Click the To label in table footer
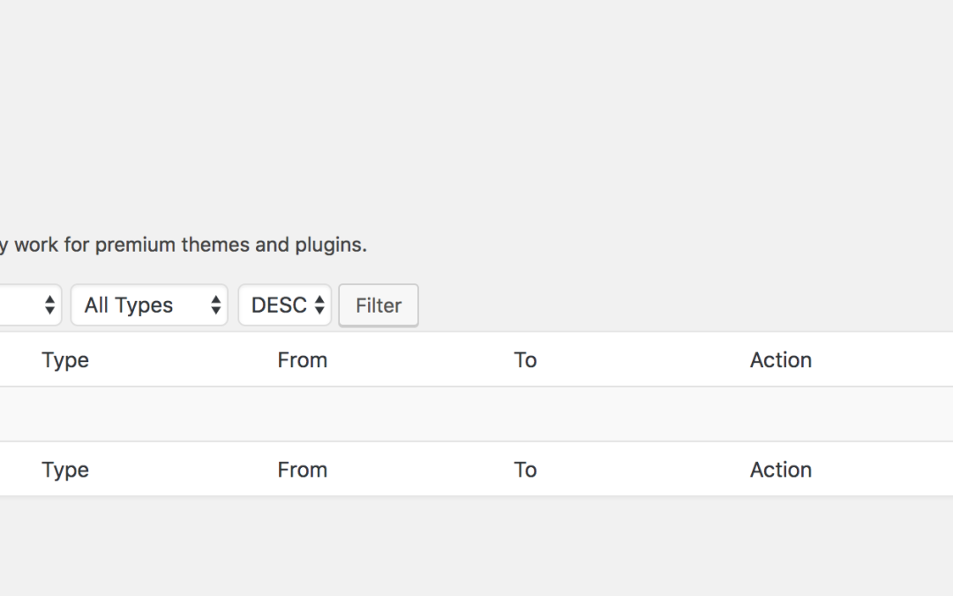 click(525, 470)
